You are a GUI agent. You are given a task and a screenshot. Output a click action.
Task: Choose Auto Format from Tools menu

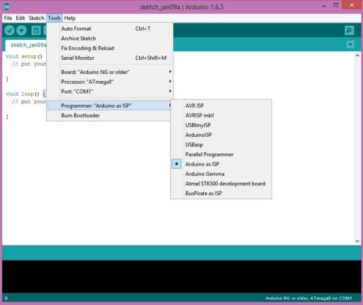tap(109, 29)
